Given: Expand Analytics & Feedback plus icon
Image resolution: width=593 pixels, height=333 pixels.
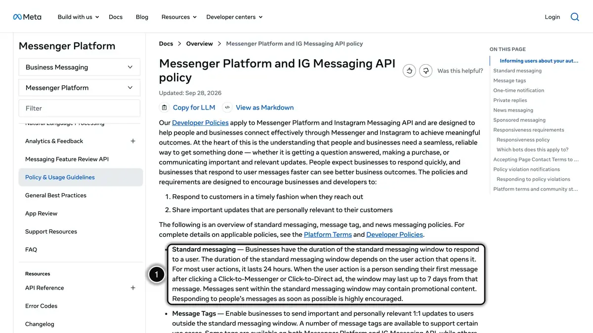Looking at the screenshot, I should (133, 141).
